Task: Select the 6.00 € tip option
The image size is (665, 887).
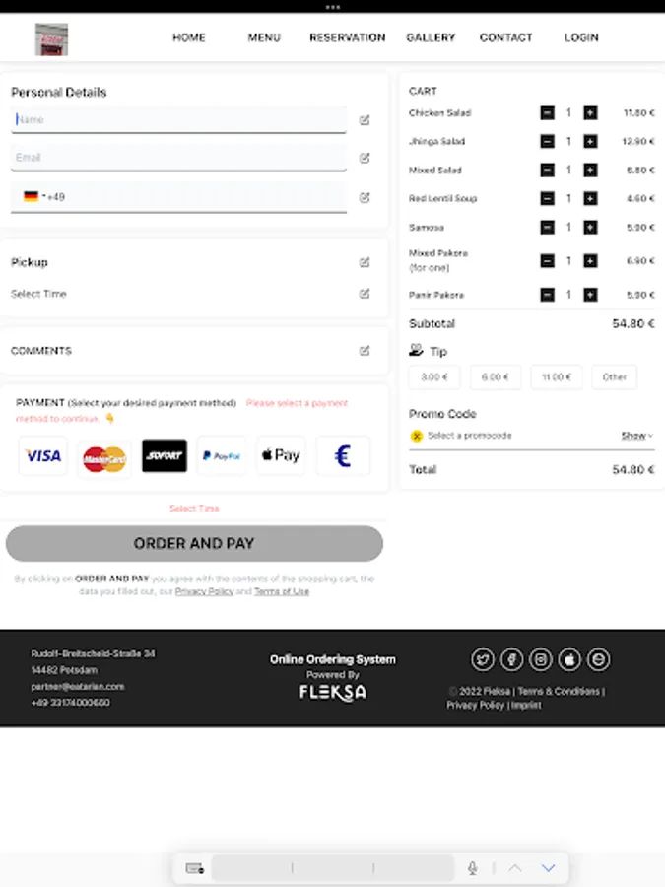Action: coord(495,376)
